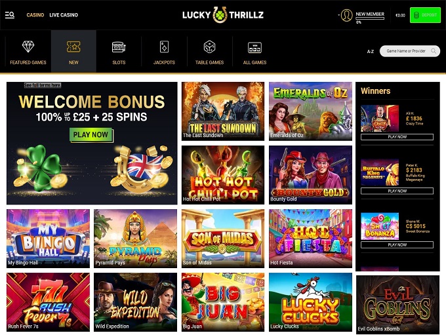Screen dimensions: 446x335
Task: Click the magnifier icon in search box
Action: tap(434, 51)
